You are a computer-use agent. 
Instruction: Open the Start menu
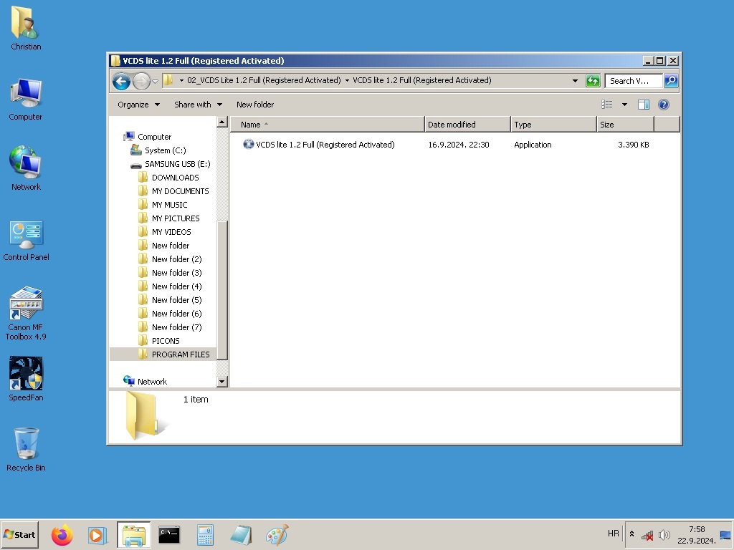point(19,534)
